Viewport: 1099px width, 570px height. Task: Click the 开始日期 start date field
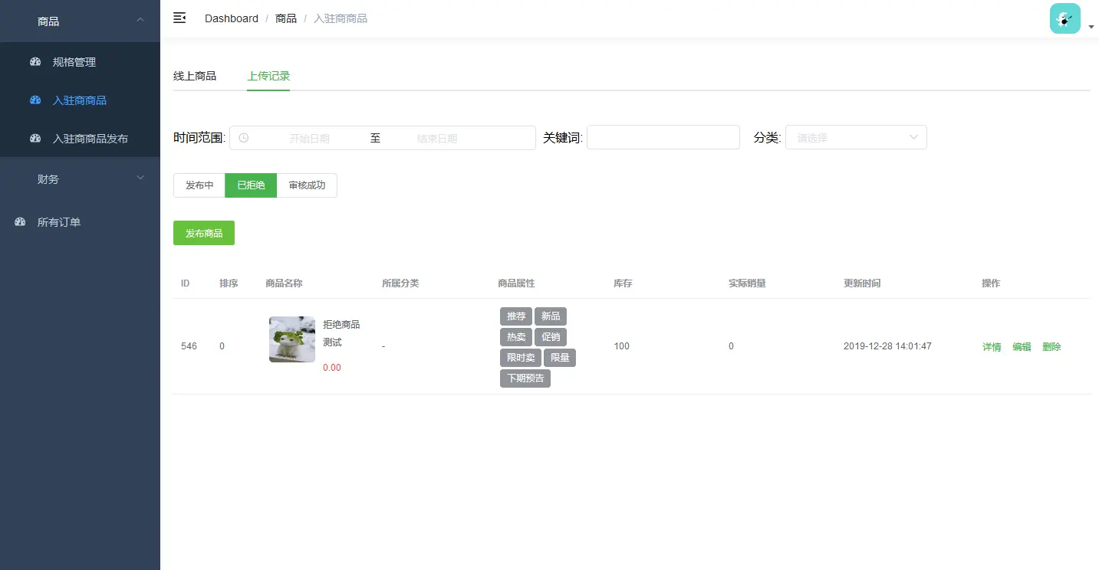[309, 139]
